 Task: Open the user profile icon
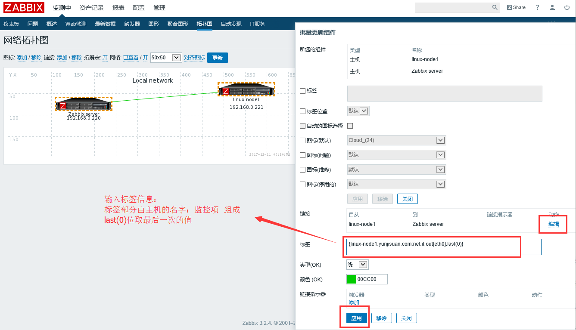click(552, 7)
